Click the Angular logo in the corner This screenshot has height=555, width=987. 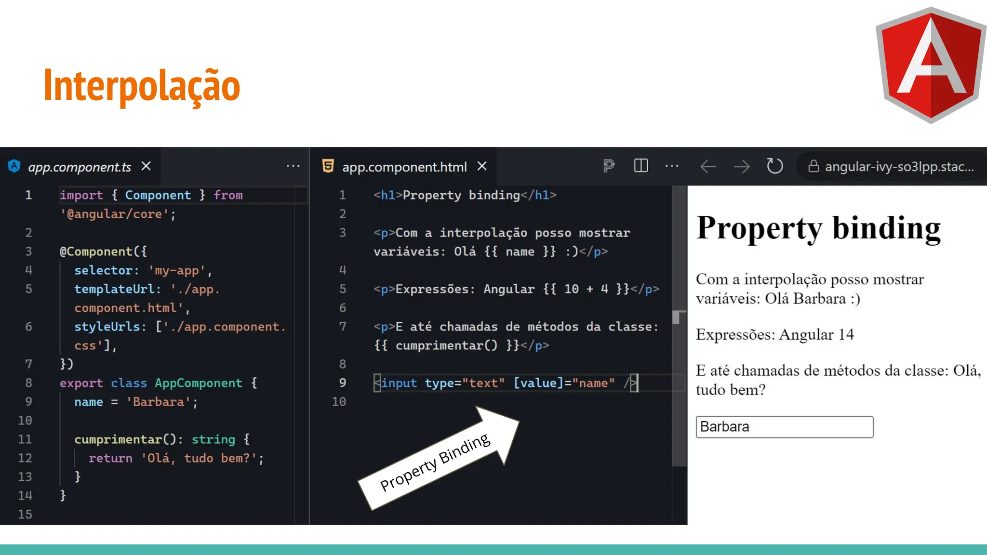(x=931, y=65)
